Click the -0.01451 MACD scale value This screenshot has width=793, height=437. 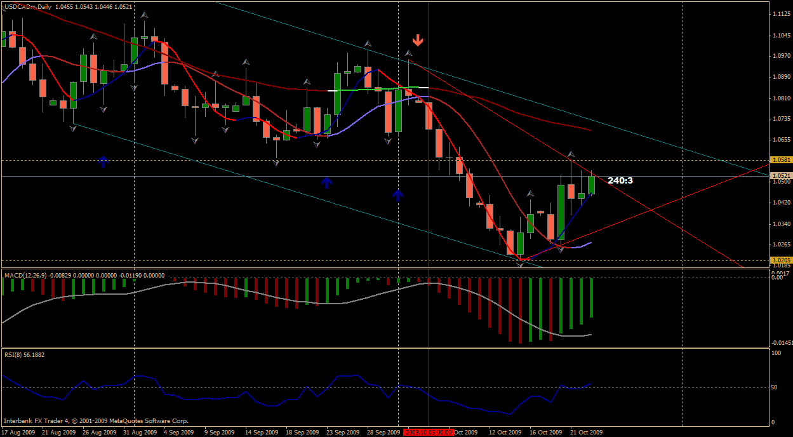click(780, 342)
